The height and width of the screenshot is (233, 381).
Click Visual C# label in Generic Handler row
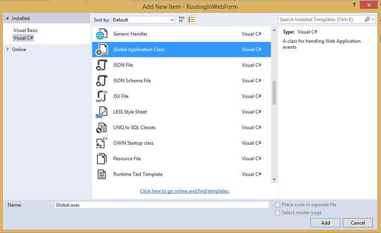(x=251, y=34)
